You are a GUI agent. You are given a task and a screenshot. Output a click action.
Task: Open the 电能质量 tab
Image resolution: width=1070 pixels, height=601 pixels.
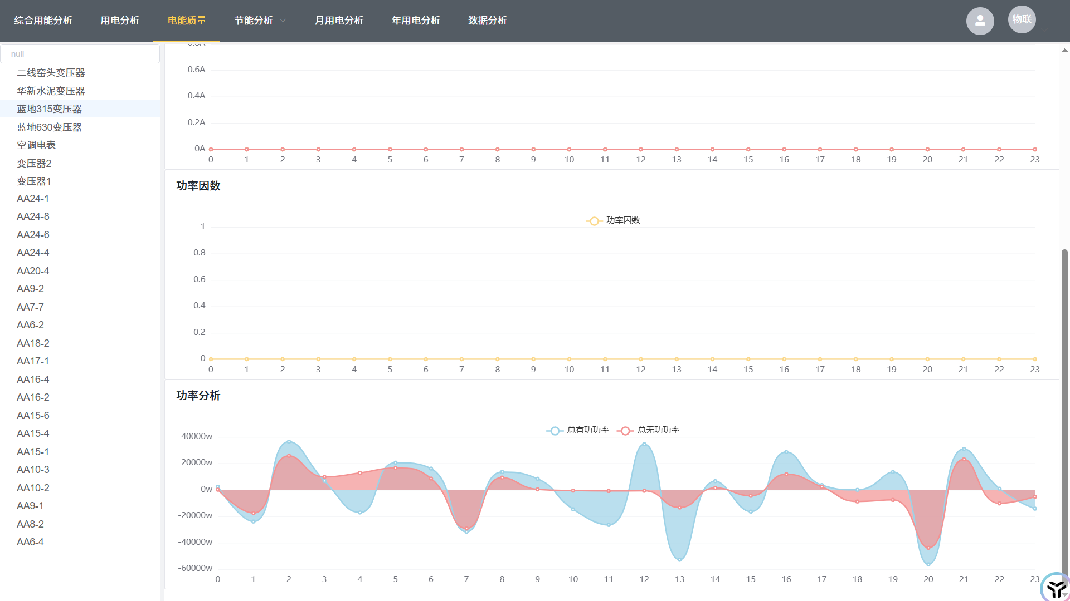click(187, 21)
